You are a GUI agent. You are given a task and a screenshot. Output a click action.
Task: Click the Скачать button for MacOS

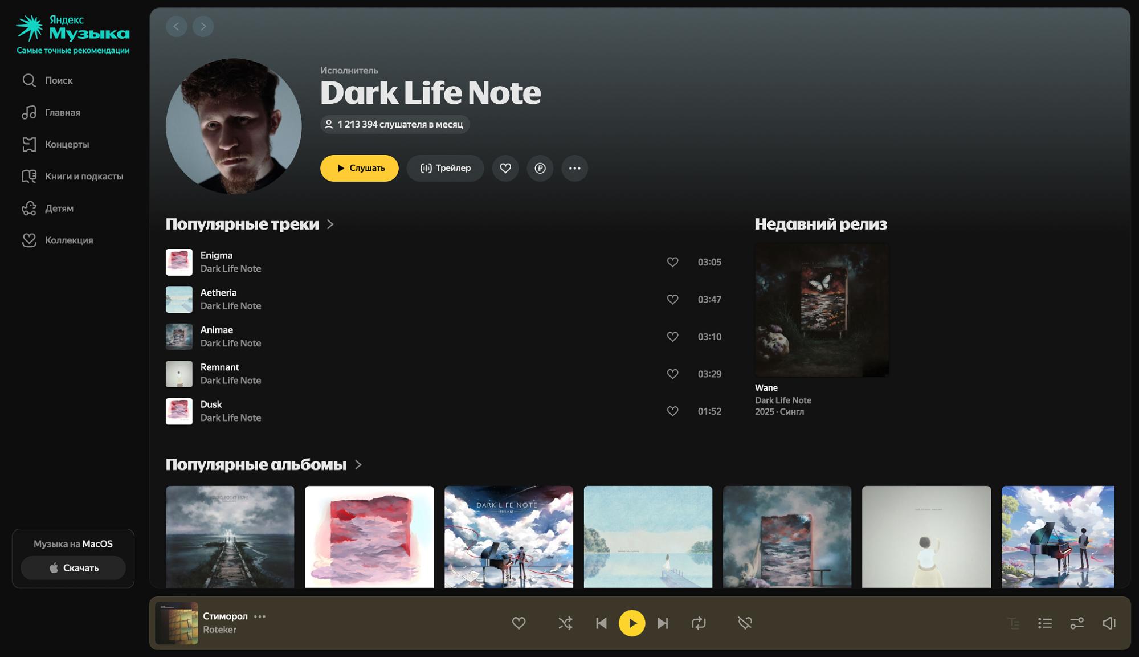tap(74, 568)
